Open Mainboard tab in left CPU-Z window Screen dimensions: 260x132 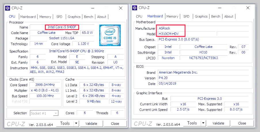click(28, 17)
